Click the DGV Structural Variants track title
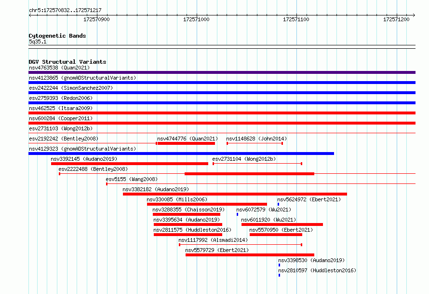This screenshot has height=294, width=429. pyautogui.click(x=67, y=62)
